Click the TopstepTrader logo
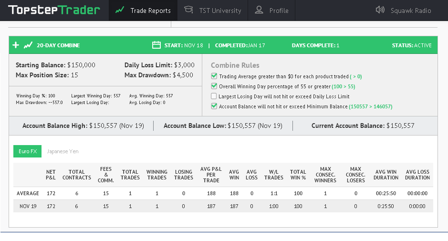Viewport: 448px width, 241px height. pos(54,10)
